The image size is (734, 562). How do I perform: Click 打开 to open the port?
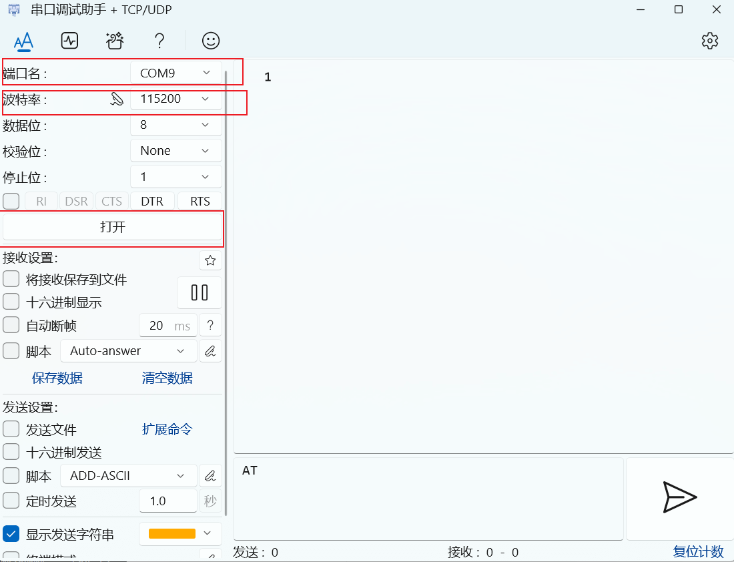click(x=112, y=227)
